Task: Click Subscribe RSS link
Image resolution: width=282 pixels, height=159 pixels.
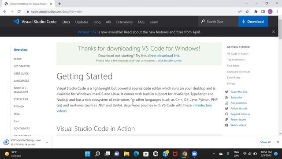Action: coord(236,97)
